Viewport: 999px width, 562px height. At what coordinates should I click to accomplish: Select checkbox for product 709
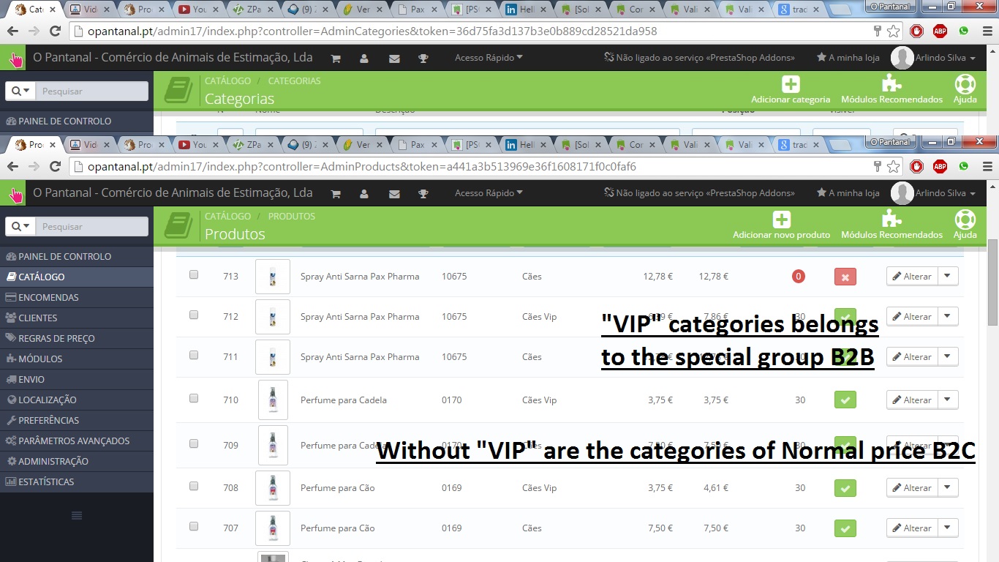194,443
